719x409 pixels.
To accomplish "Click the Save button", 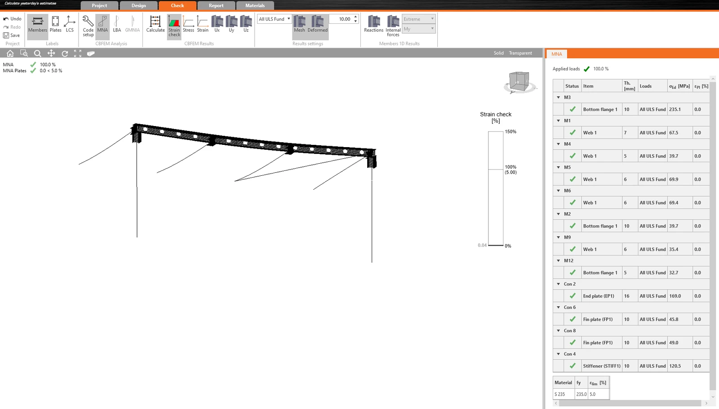I will tap(12, 35).
